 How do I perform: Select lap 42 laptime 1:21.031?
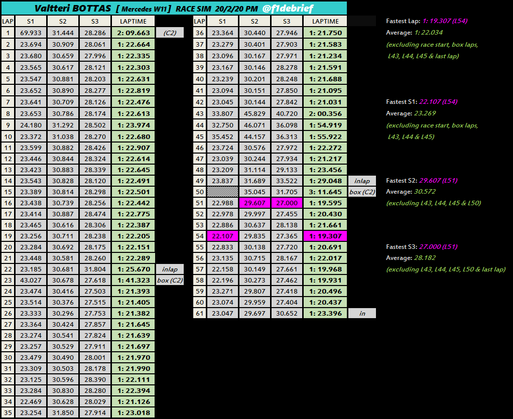[x=325, y=102]
